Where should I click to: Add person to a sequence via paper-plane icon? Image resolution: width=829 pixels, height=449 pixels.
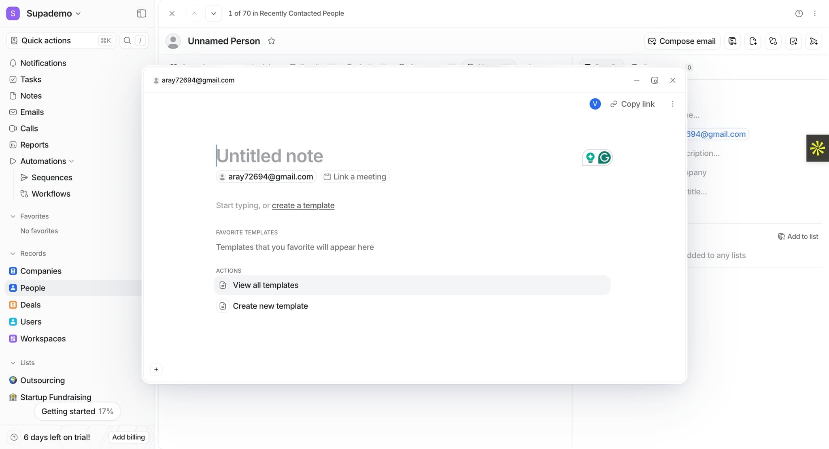814,41
